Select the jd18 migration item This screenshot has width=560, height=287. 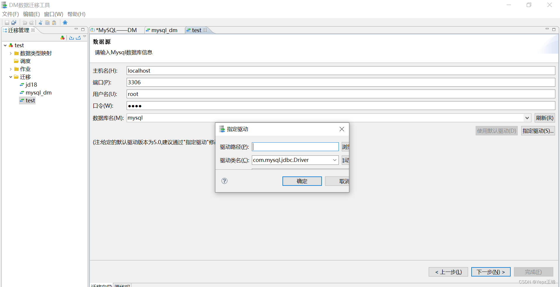[28, 85]
